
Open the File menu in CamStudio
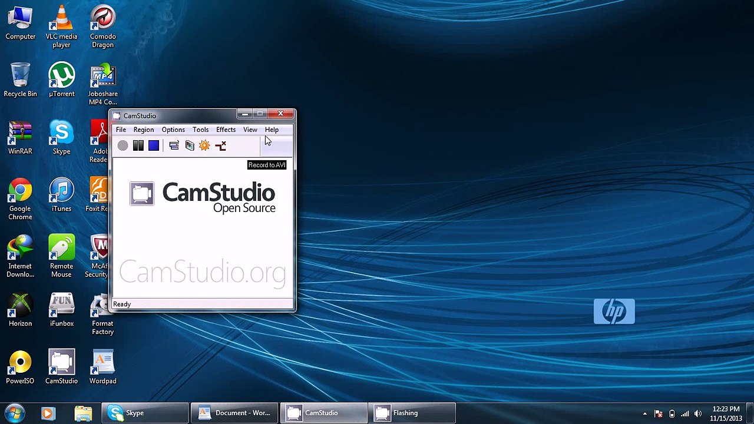(121, 130)
